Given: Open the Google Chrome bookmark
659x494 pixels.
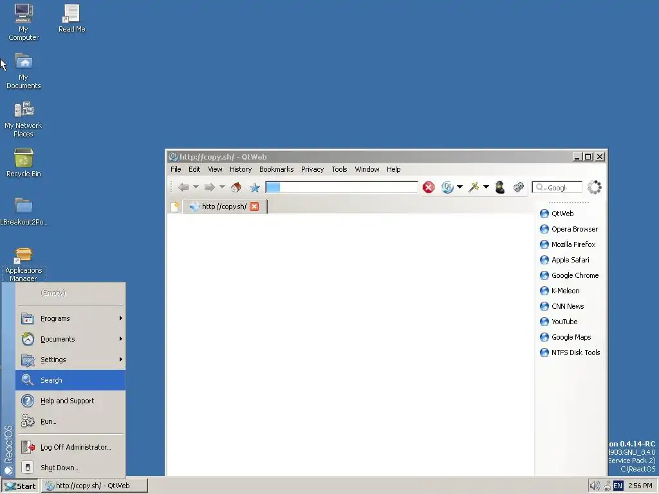Looking at the screenshot, I should (x=570, y=275).
